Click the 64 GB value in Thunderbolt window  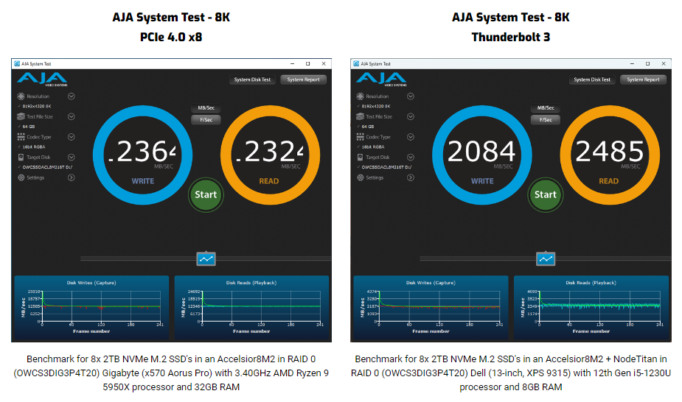[368, 127]
